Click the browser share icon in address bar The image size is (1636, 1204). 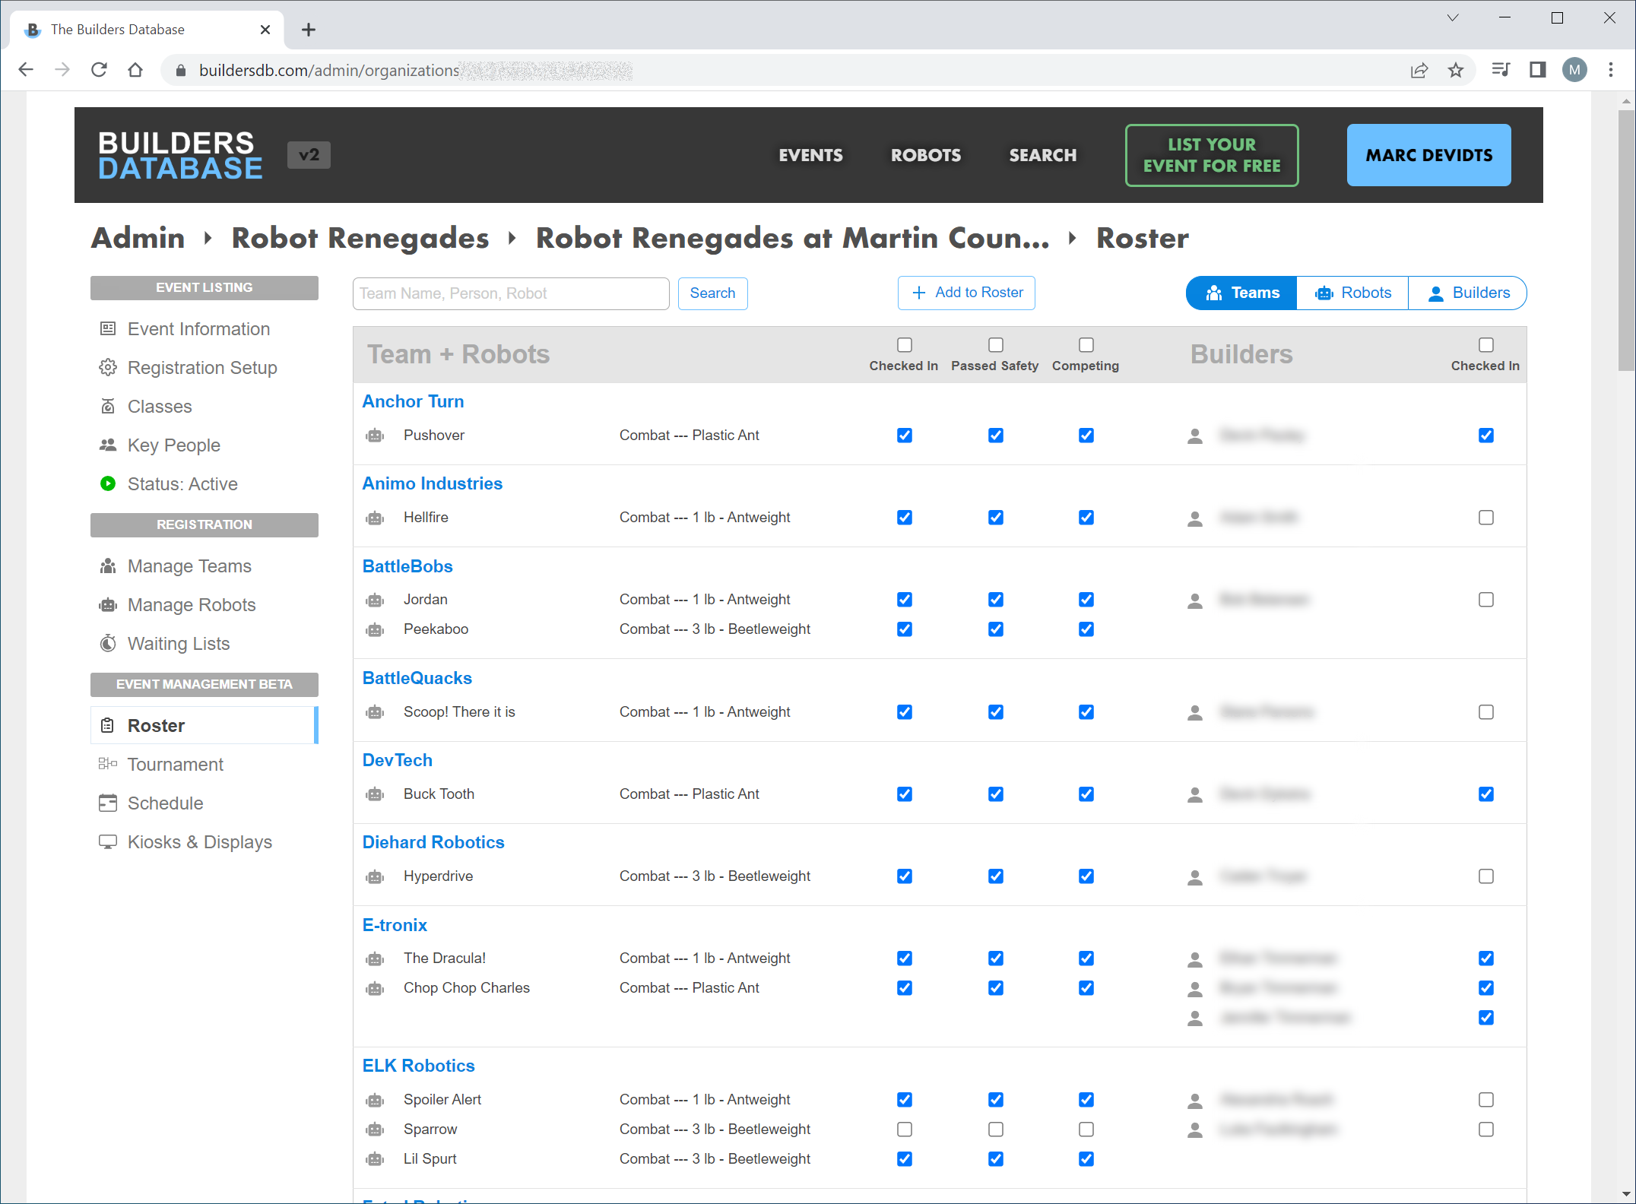coord(1419,70)
